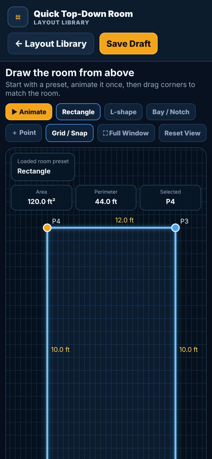Click the Save Draft button
212x459 pixels.
pyautogui.click(x=129, y=44)
